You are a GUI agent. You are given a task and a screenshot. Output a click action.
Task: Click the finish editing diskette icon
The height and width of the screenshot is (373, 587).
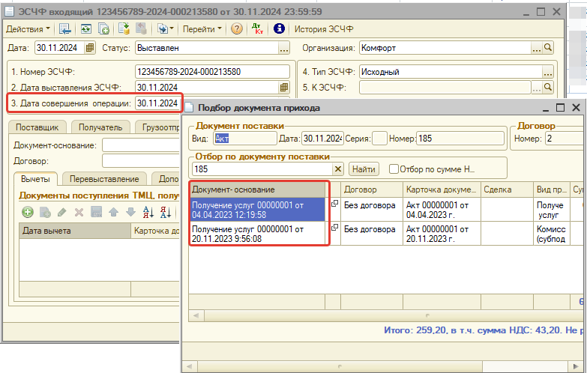(x=97, y=213)
